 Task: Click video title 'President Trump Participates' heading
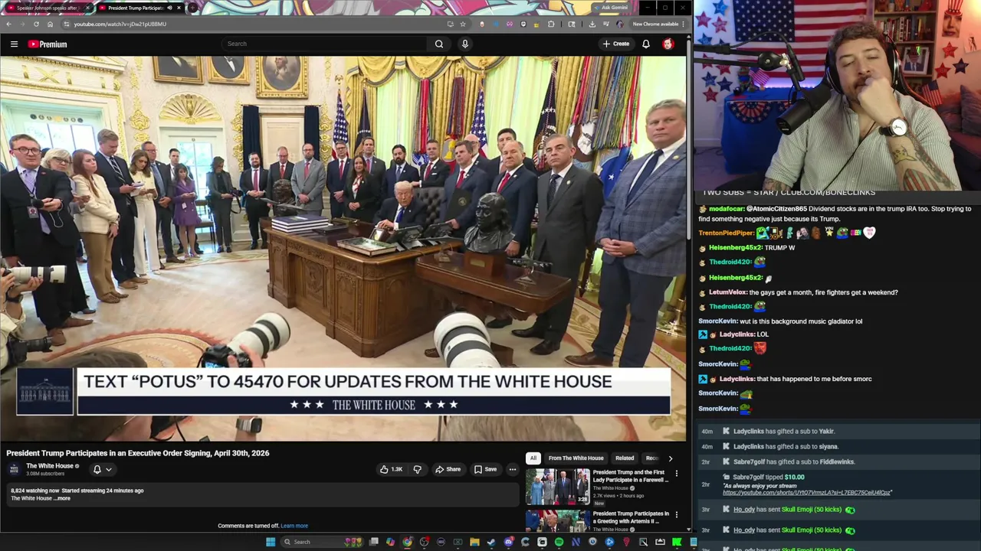(x=138, y=453)
